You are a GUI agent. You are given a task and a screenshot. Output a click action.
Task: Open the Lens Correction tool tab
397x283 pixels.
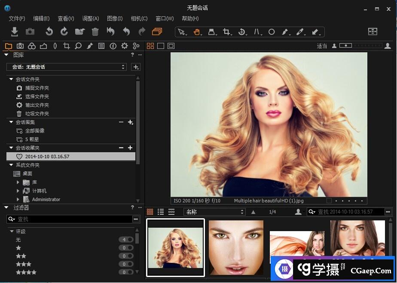click(x=55, y=46)
